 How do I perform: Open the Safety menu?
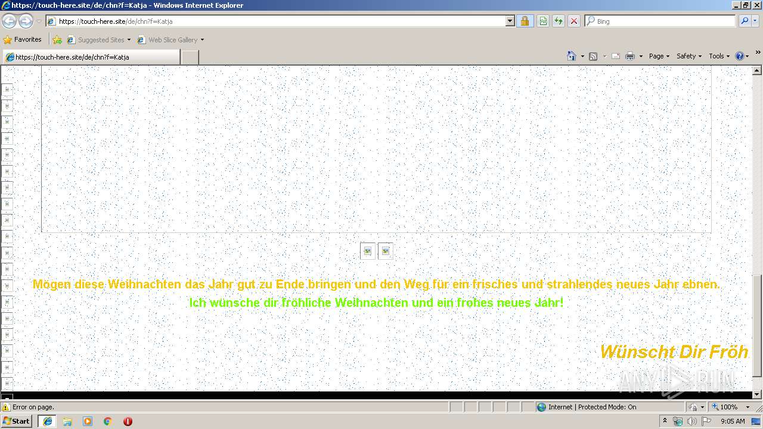[689, 56]
